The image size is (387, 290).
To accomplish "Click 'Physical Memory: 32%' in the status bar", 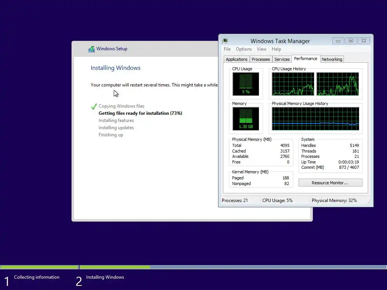I will [334, 201].
